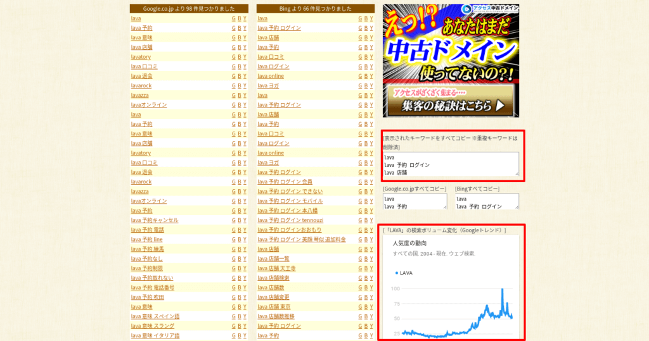Open the 'lava 予約 ログイン tennouzi' keyword link
This screenshot has width=649, height=341.
point(290,220)
